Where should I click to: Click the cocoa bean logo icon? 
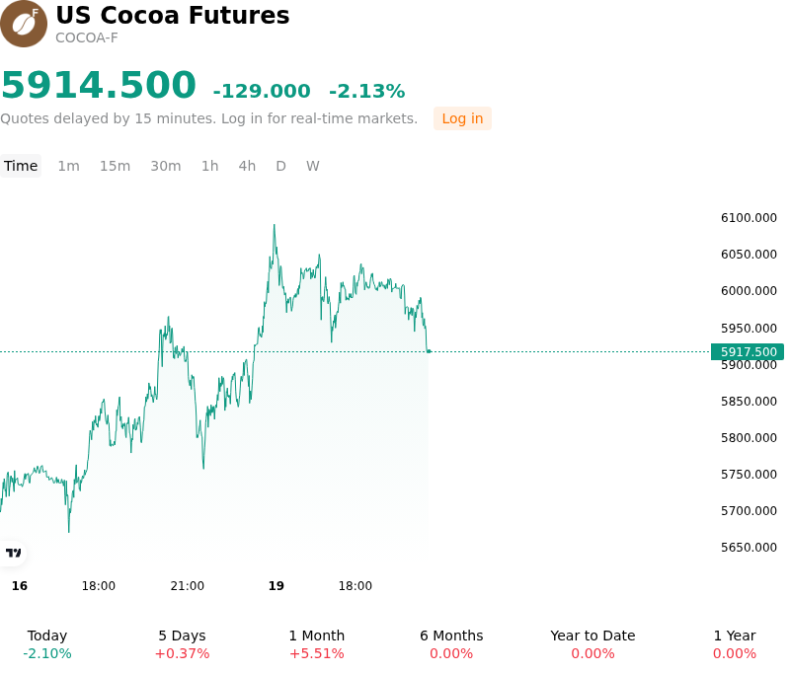24,24
